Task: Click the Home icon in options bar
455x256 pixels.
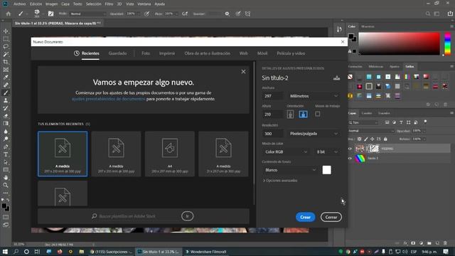Action: (x=9, y=14)
